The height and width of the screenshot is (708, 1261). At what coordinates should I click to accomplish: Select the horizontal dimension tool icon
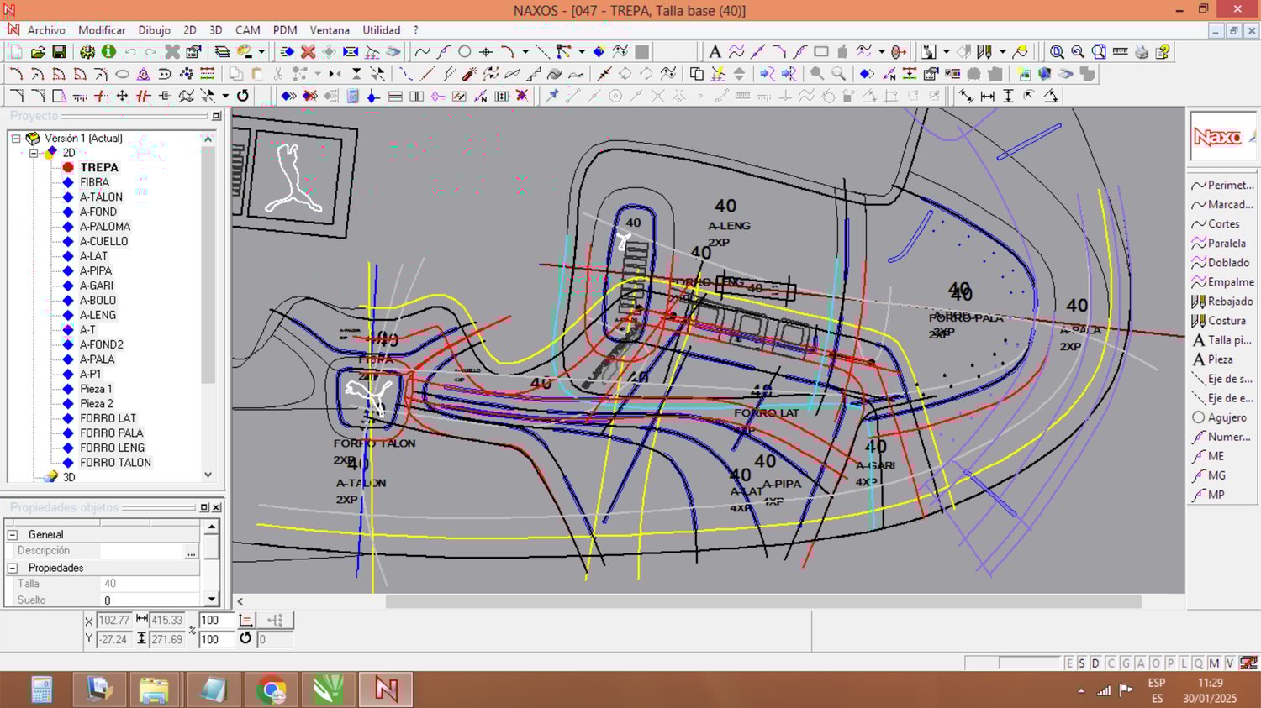click(x=988, y=96)
